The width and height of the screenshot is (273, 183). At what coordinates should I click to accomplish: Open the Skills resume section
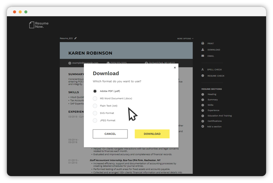point(210,105)
